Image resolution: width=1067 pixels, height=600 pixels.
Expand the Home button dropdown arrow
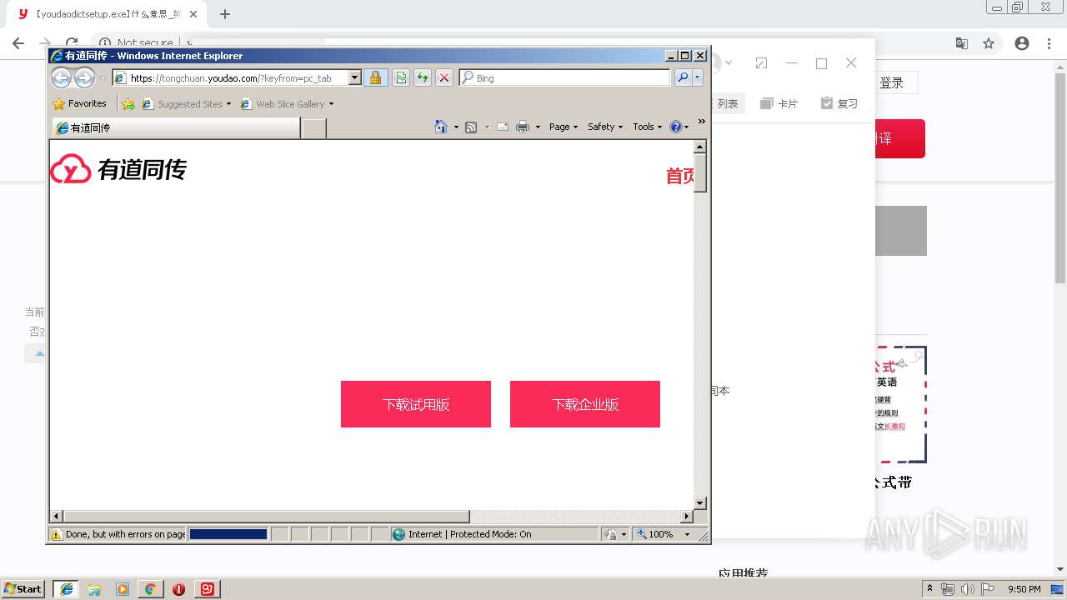tap(456, 127)
